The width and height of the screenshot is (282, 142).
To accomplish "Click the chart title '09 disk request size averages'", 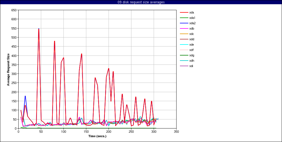I will 141,2.
